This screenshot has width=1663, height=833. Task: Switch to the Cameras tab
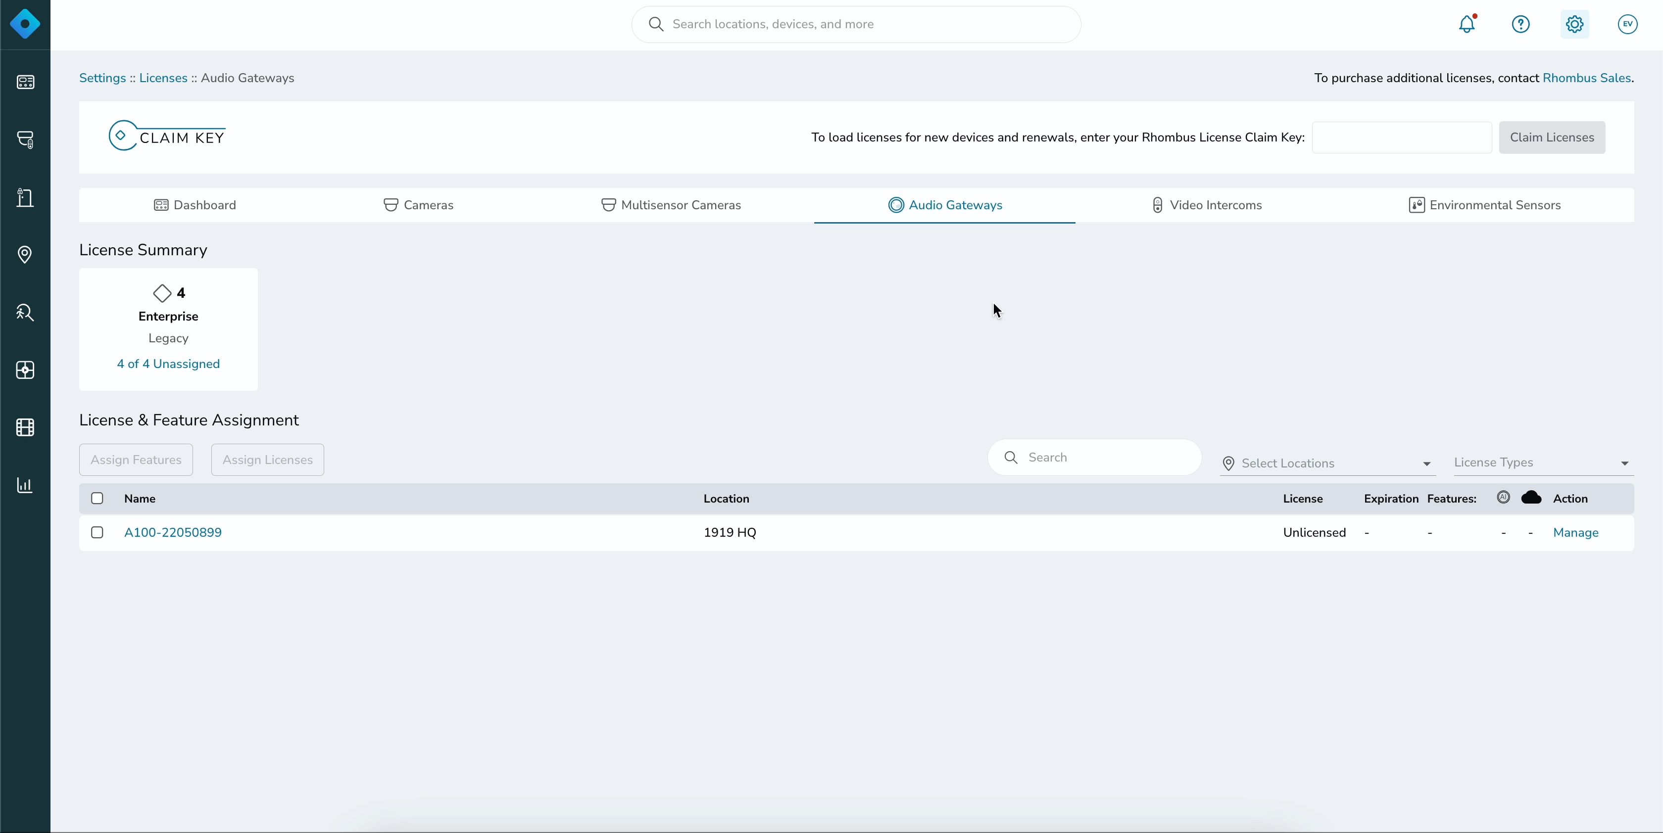(418, 205)
